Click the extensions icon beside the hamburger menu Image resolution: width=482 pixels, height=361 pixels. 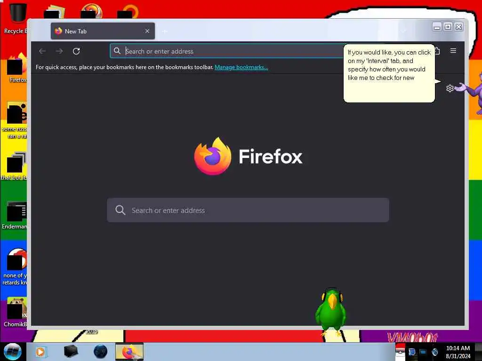(x=437, y=51)
